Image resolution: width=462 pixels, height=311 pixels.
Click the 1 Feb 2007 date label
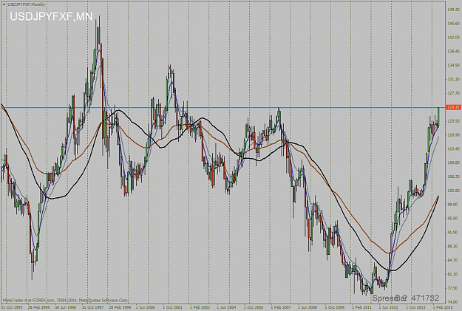coord(280,307)
